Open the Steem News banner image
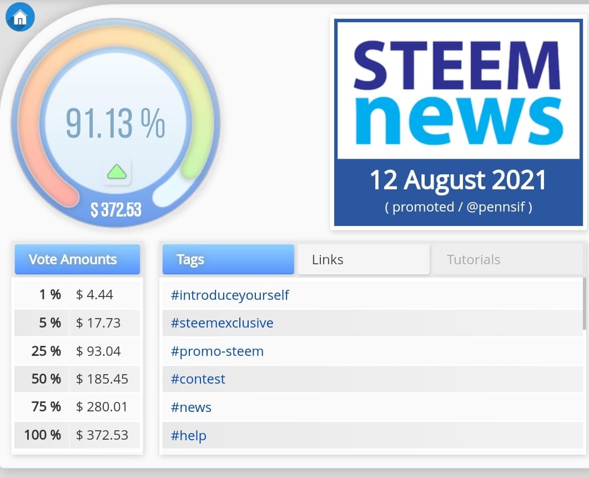The image size is (589, 478). tap(459, 123)
